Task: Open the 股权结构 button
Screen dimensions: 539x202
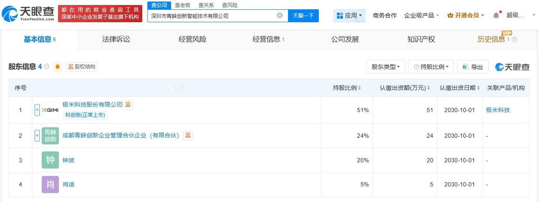Action: point(82,66)
